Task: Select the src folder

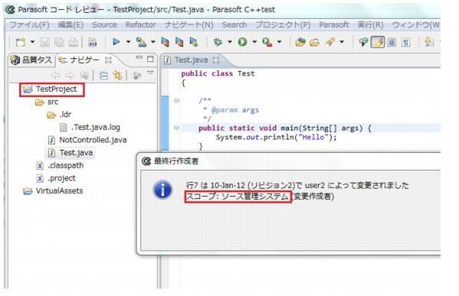Action: (47, 102)
